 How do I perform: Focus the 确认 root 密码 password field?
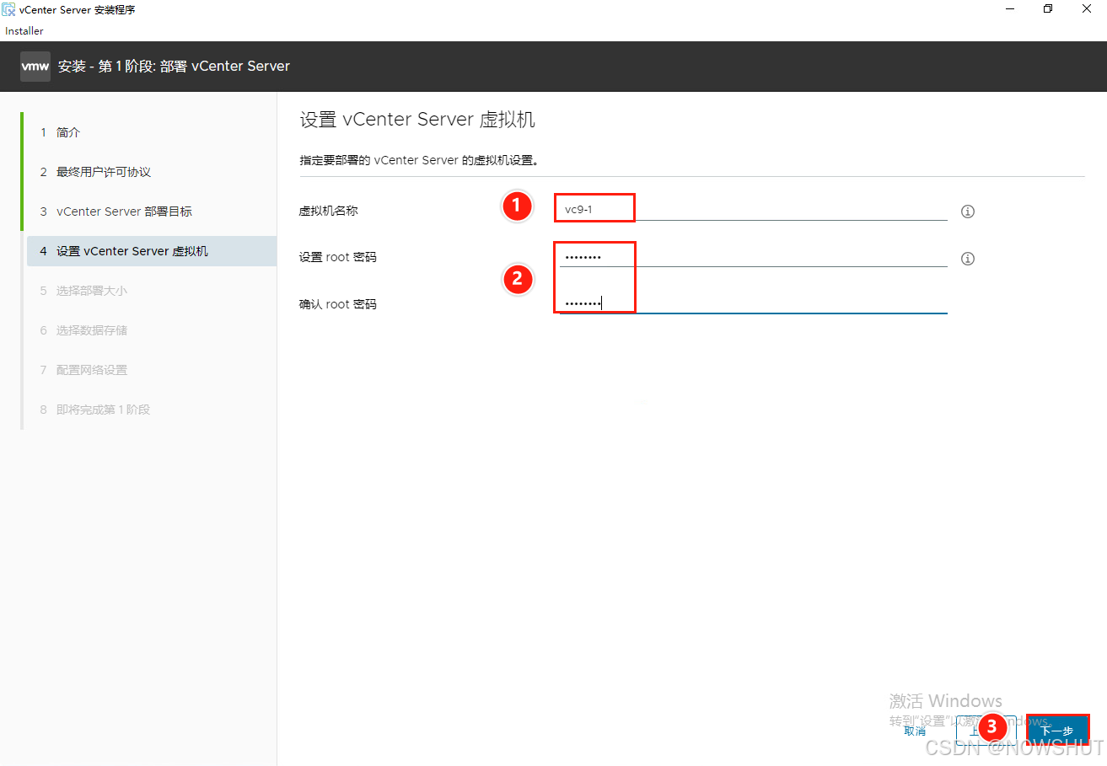click(753, 303)
